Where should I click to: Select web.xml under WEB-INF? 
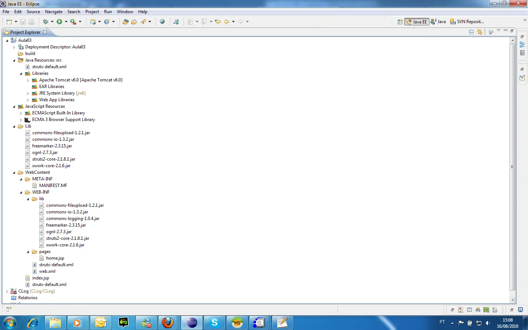coord(47,271)
